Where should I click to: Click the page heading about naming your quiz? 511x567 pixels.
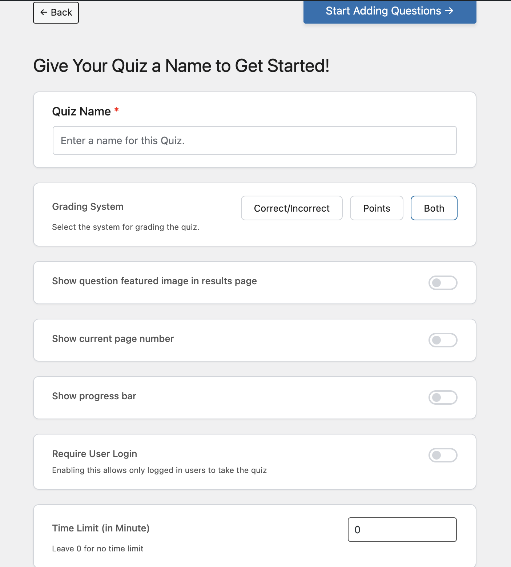tap(181, 66)
